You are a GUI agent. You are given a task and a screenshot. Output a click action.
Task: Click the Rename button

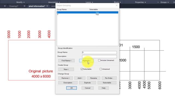click(94, 78)
